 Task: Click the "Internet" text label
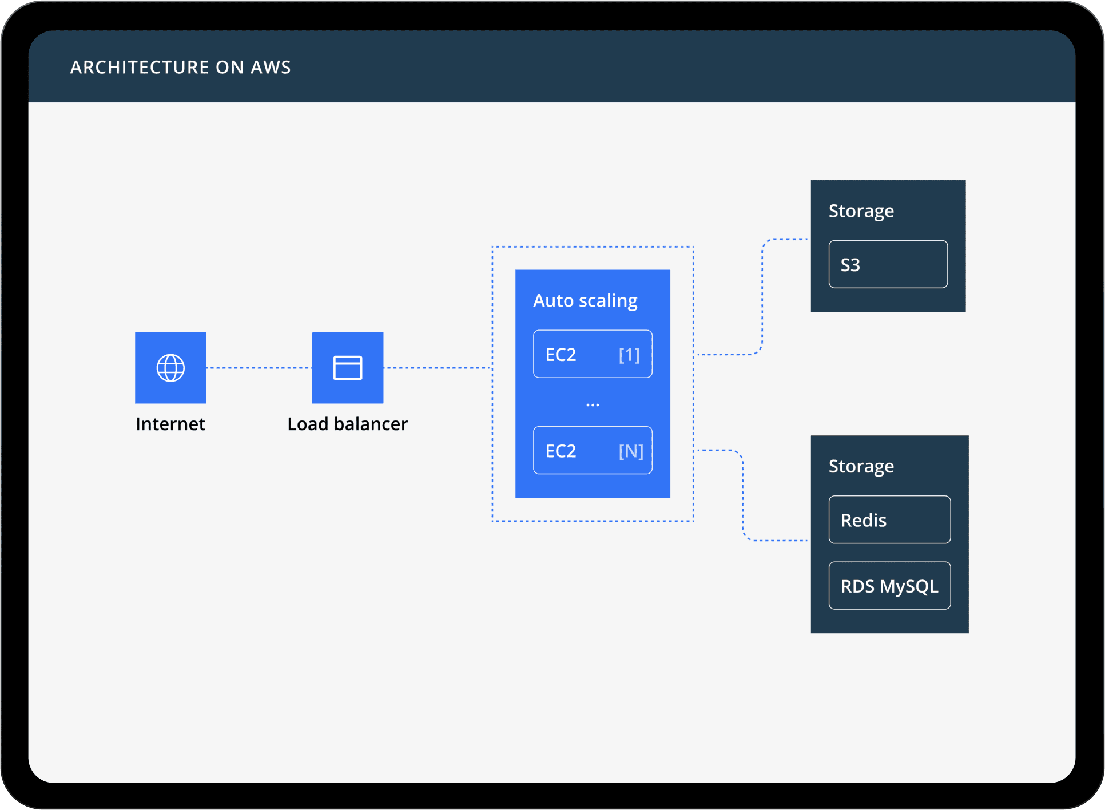[x=170, y=424]
